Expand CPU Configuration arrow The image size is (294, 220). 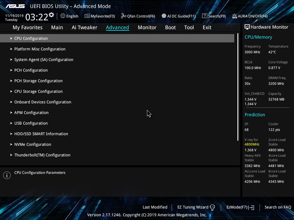point(11,38)
